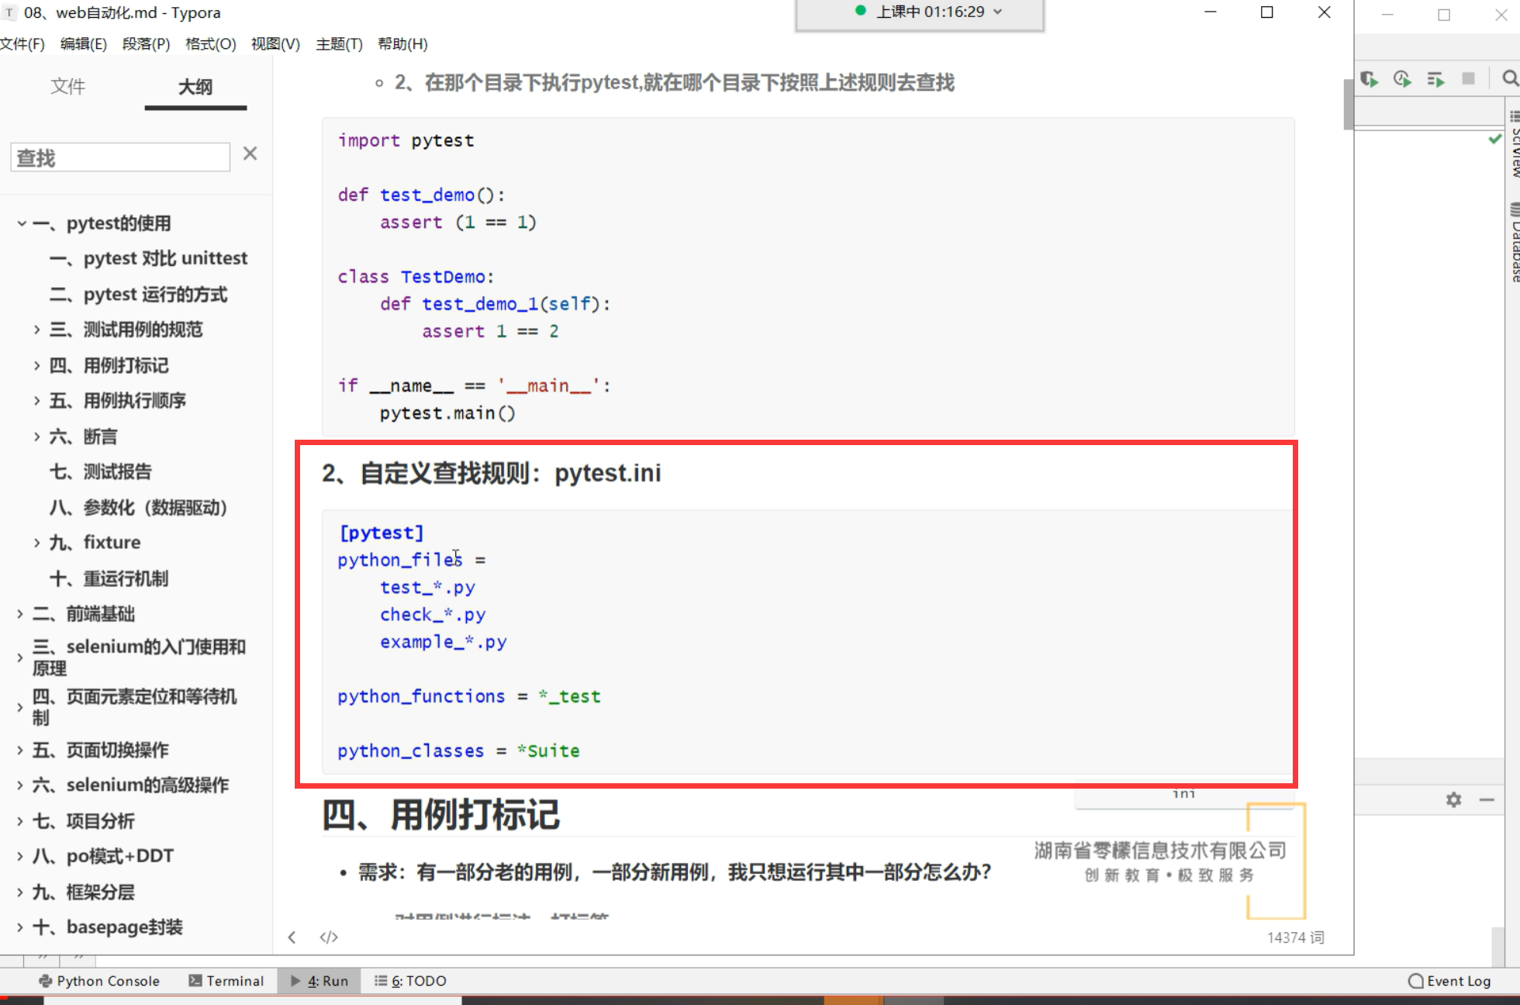Click the Concurrency diagram run icon
The width and height of the screenshot is (1520, 1005).
click(x=1435, y=79)
